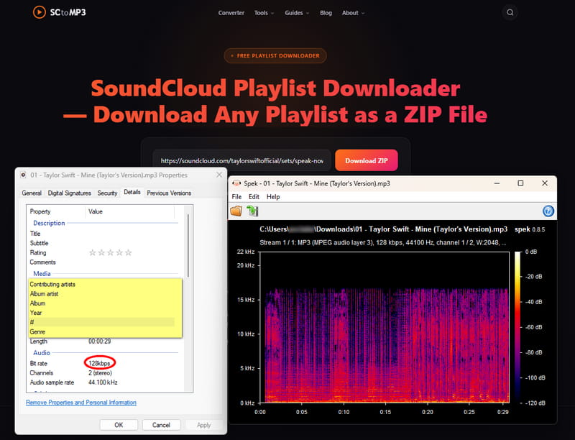This screenshot has height=440, width=575.
Task: Open the Spek Help menu
Action: 273,197
